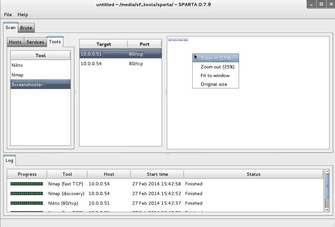Click the first 'test' link in screenshot

[170, 39]
